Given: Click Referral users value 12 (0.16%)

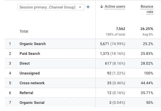Looking at the screenshot, I should click(116, 93).
